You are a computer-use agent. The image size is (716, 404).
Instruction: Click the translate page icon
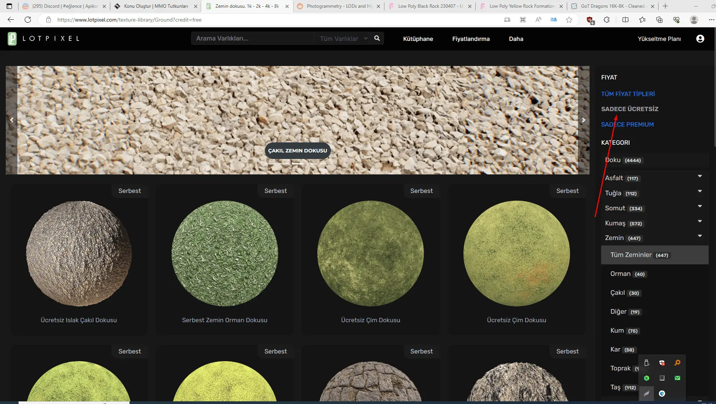(x=554, y=20)
